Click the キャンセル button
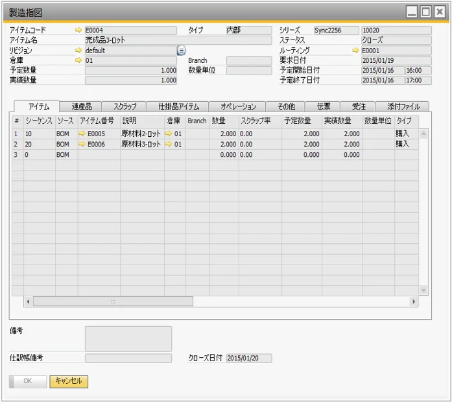 [69, 381]
